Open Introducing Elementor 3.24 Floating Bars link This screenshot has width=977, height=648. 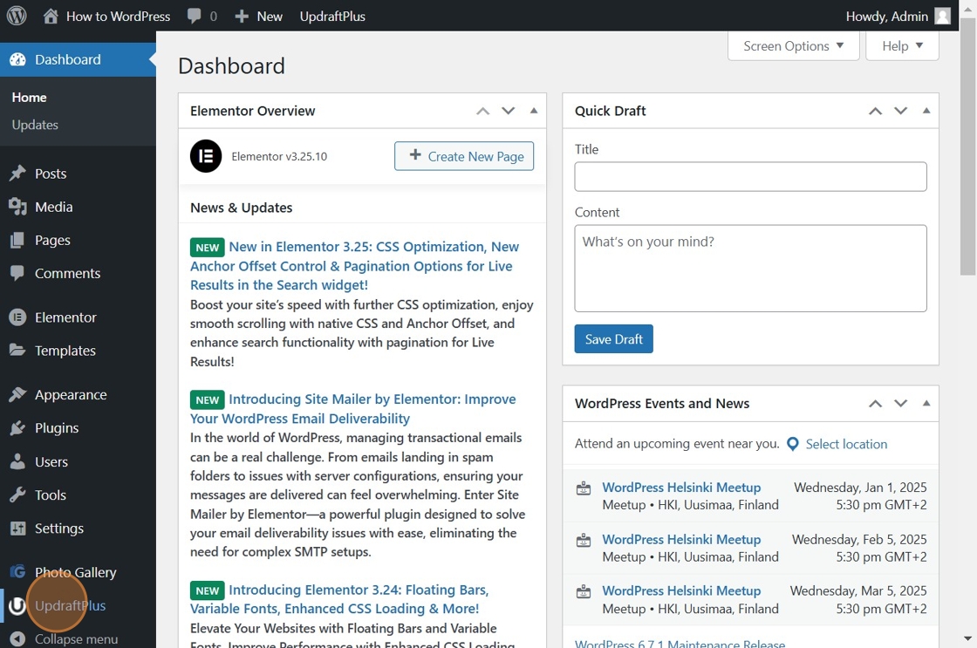coord(339,599)
